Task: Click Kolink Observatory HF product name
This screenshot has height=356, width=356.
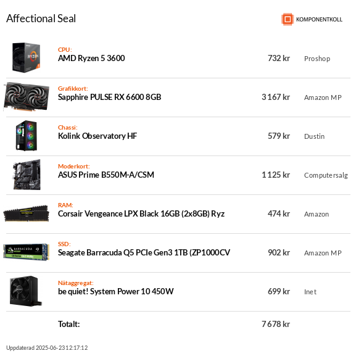Action: 97,136
